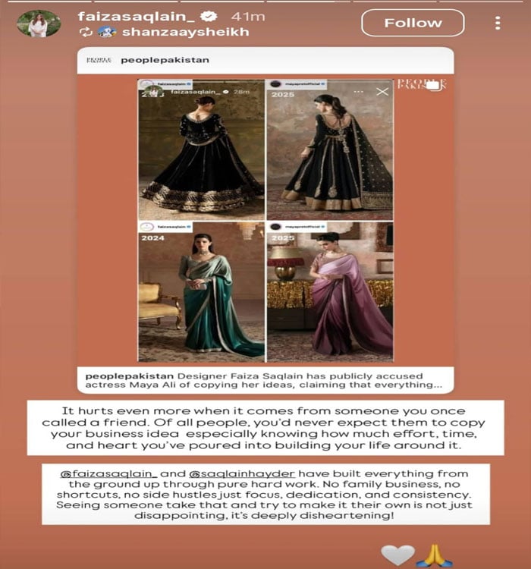
Task: Open faizasaqlain_ profile picture avatar
Action: [x=39, y=24]
